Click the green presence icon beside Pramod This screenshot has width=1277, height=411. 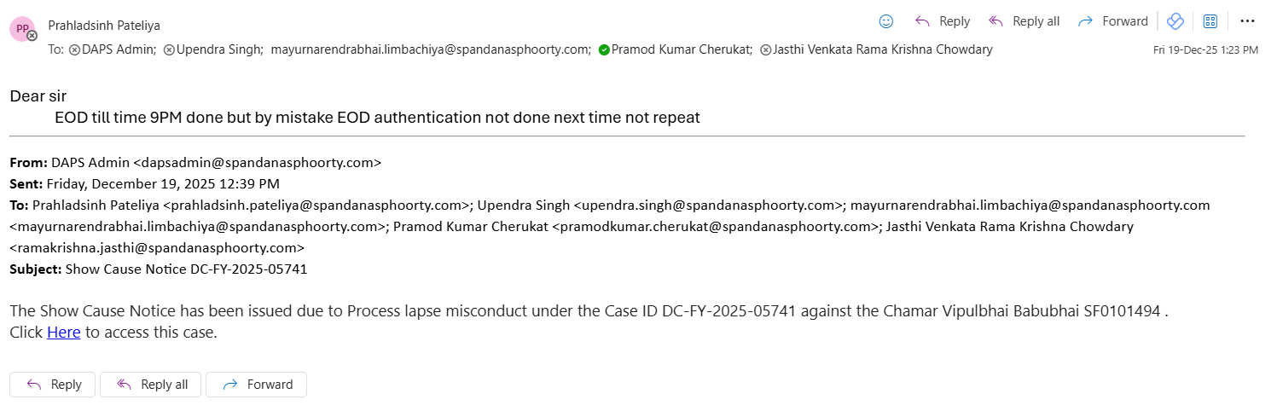tap(604, 50)
